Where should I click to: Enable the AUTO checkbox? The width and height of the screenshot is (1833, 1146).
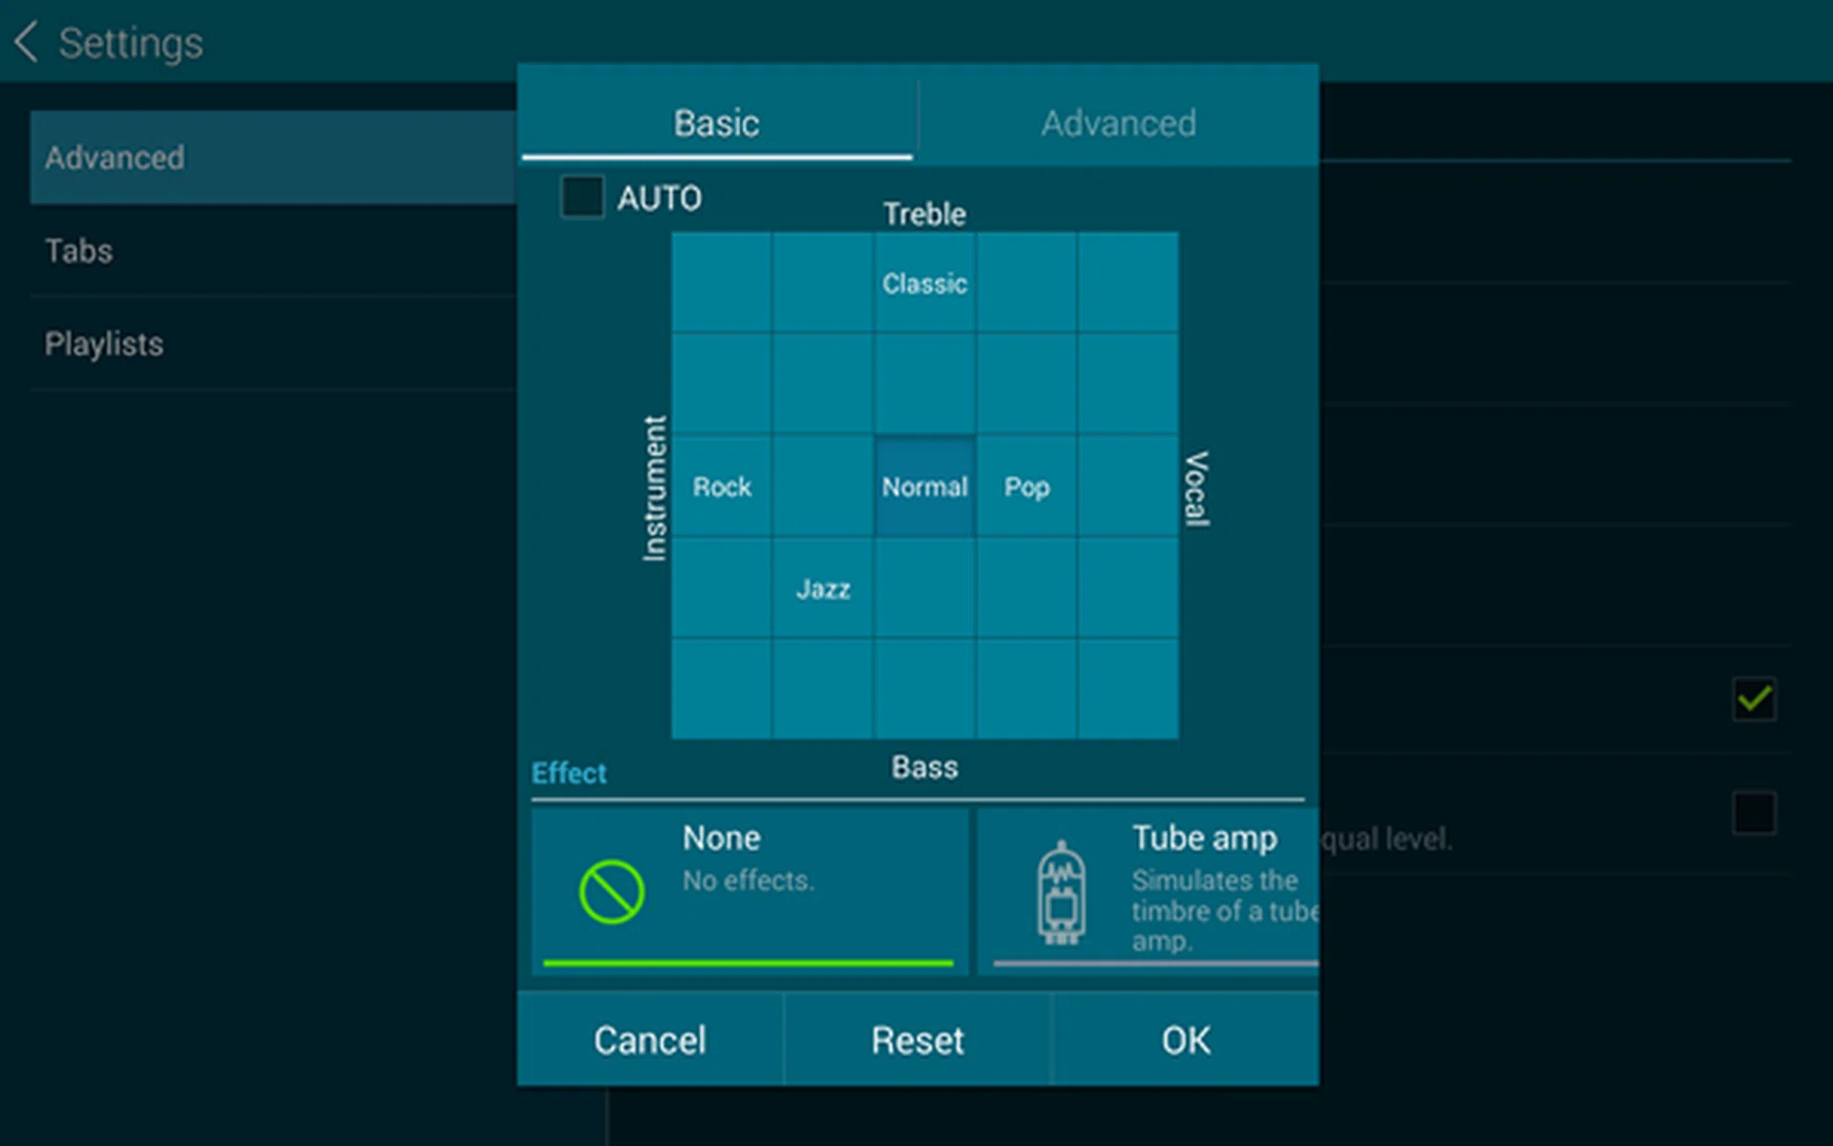pyautogui.click(x=581, y=198)
